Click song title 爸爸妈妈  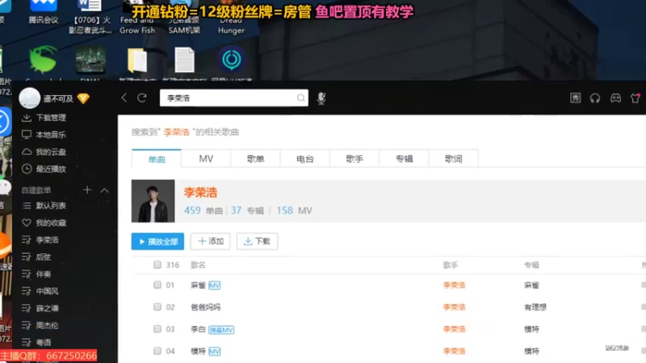click(x=206, y=307)
